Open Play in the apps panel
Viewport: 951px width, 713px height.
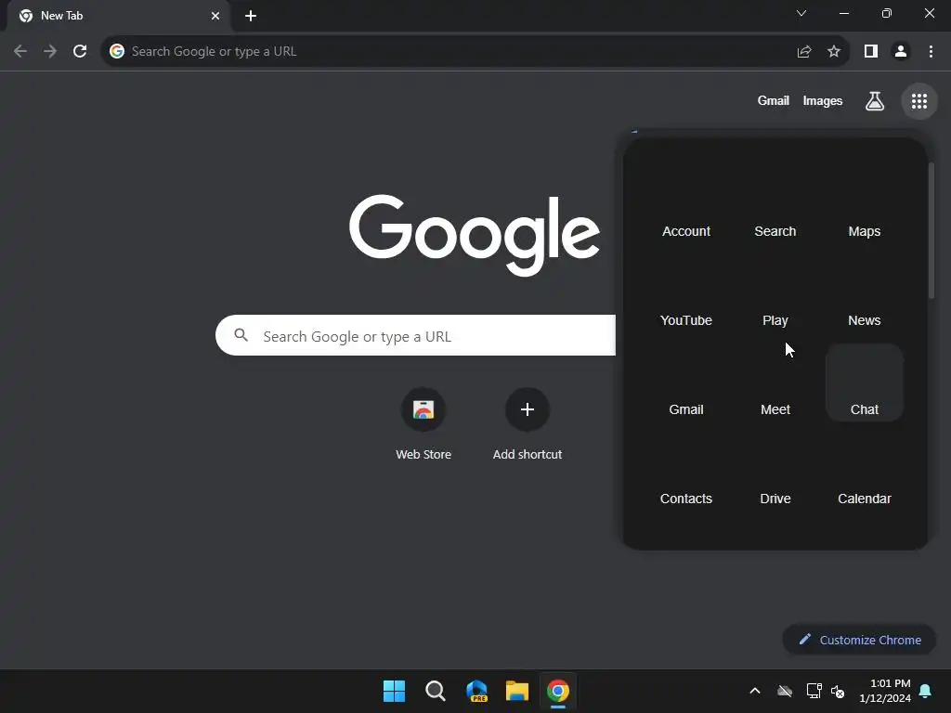(775, 295)
